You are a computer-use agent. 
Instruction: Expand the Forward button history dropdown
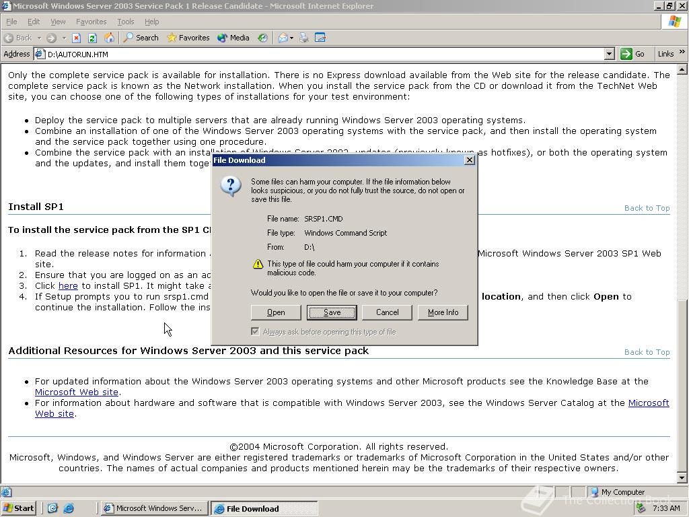click(64, 38)
